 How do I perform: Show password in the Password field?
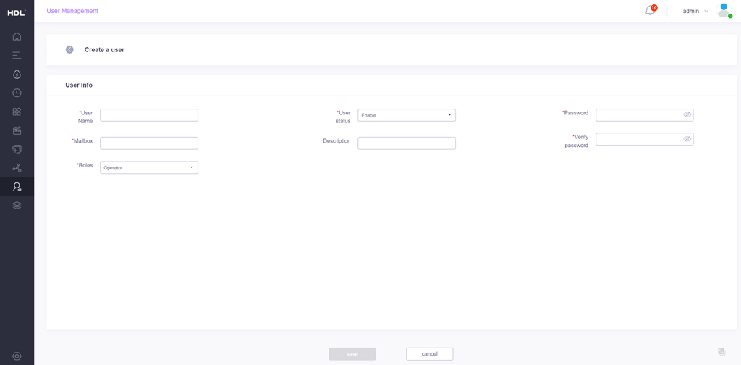(687, 115)
